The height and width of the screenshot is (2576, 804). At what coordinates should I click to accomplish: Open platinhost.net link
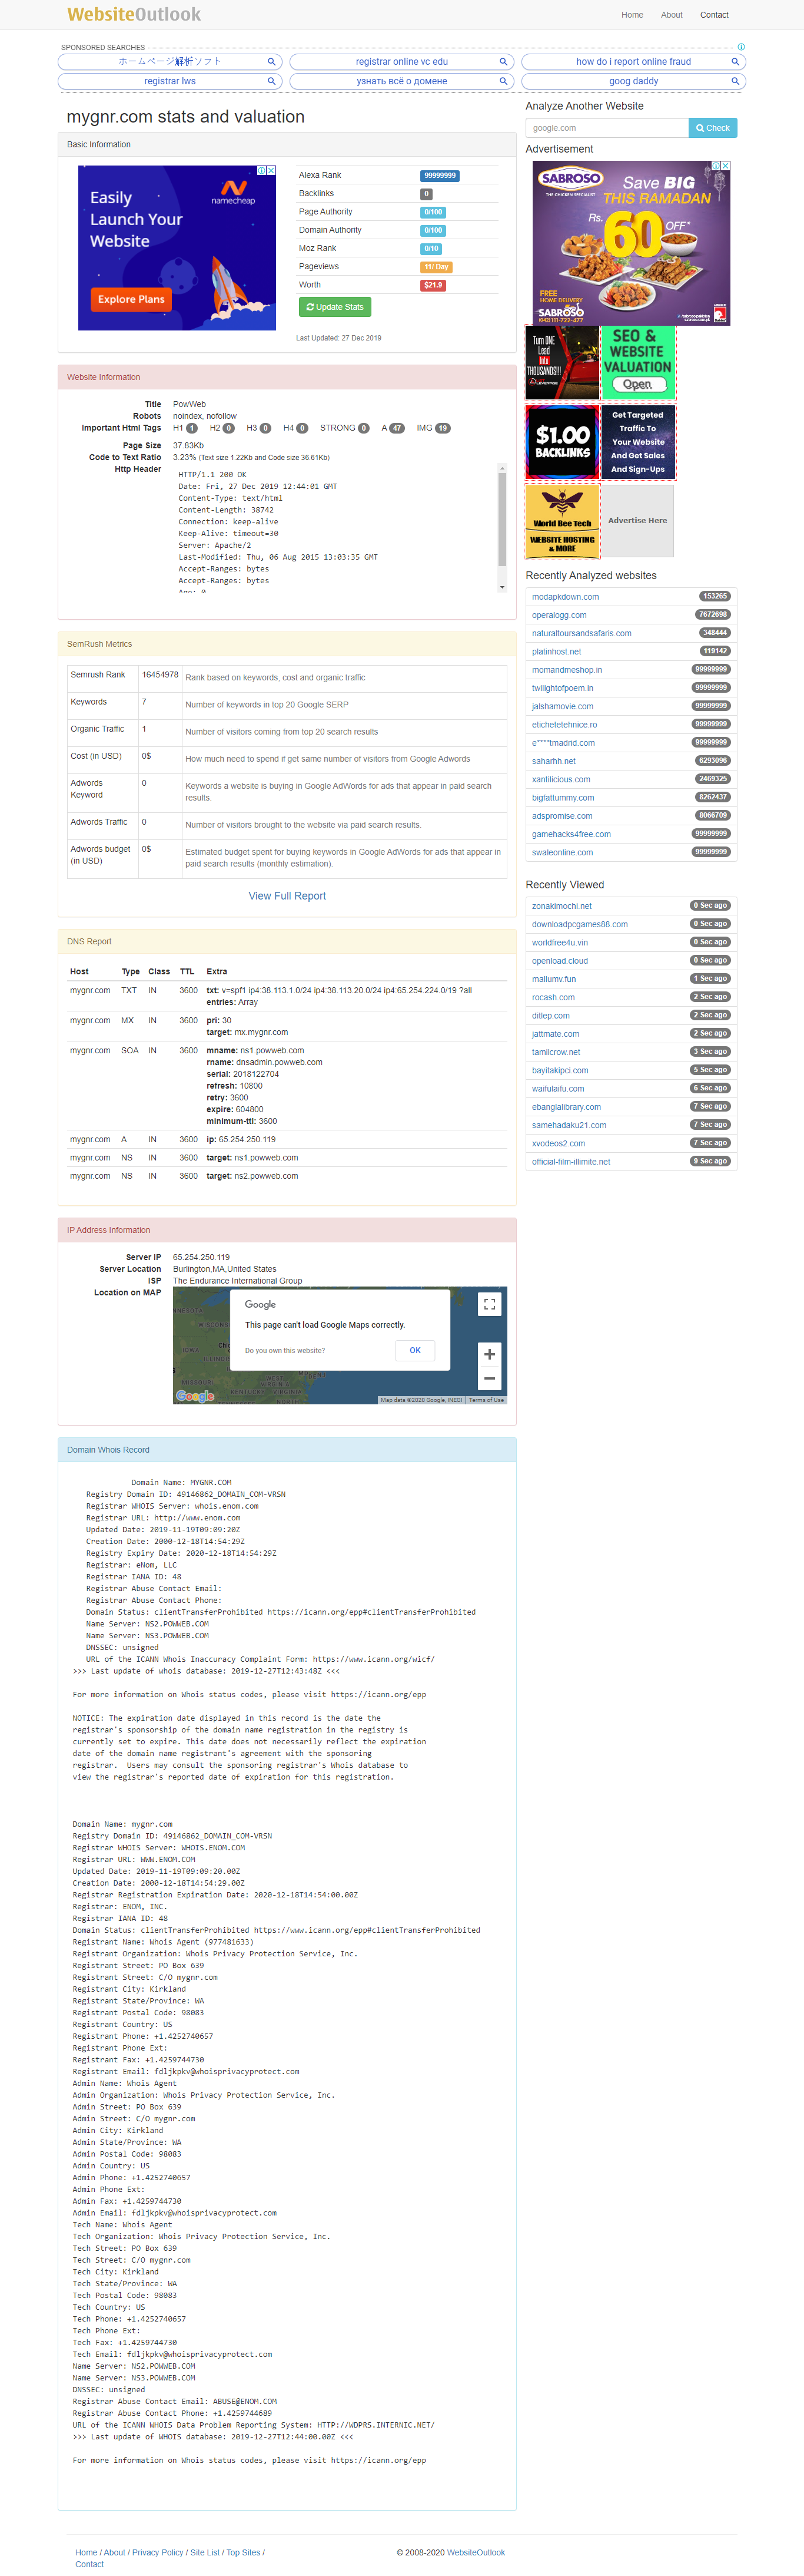(x=556, y=652)
